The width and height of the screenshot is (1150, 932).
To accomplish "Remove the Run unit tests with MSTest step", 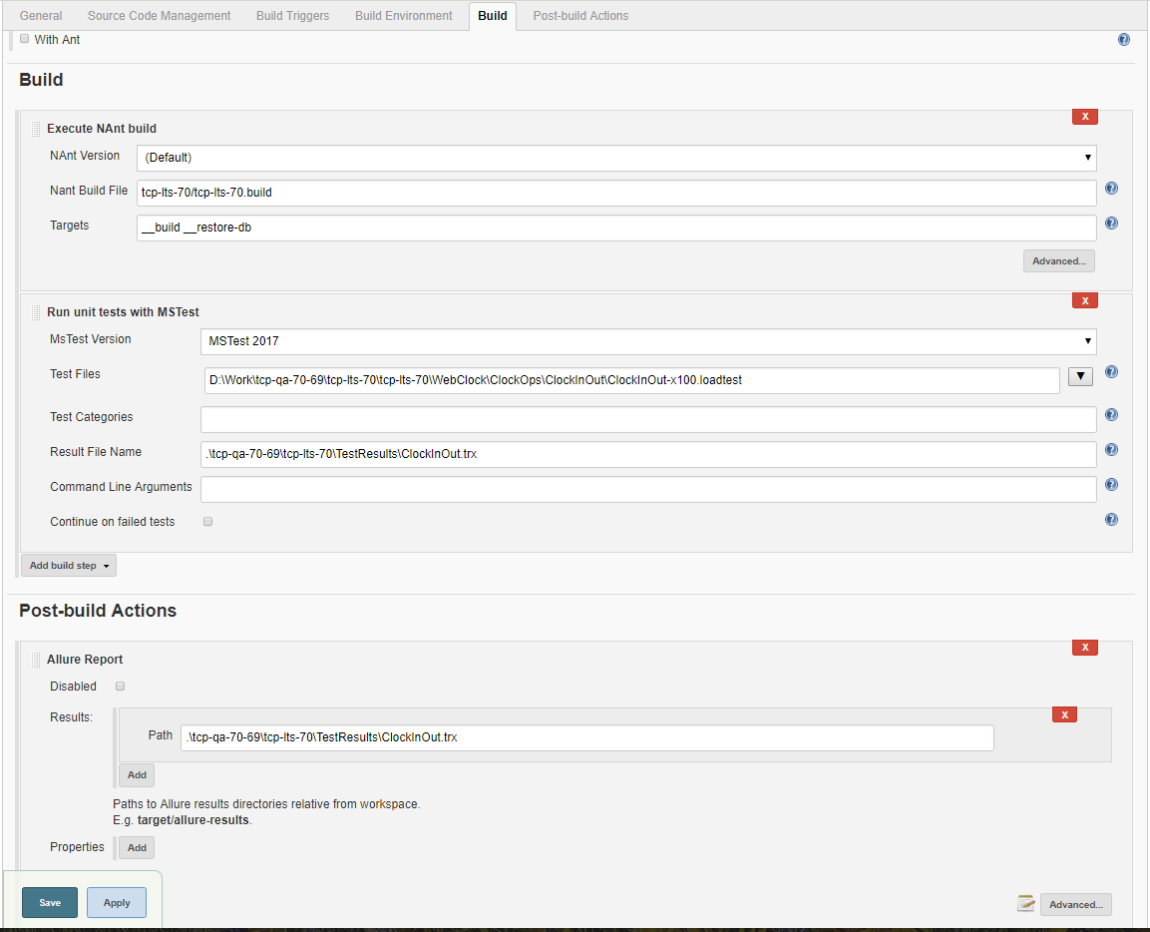I will (1084, 300).
